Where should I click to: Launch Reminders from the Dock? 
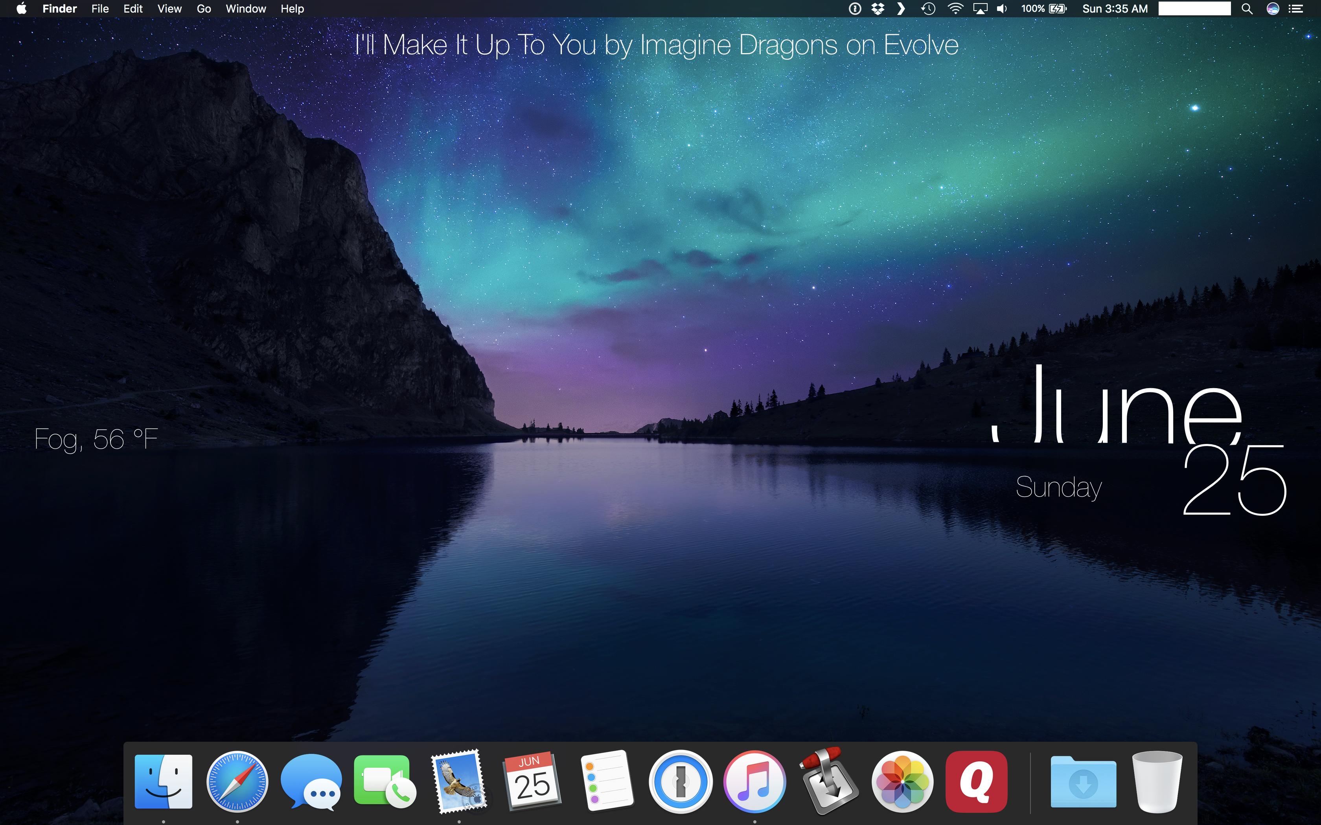point(607,781)
